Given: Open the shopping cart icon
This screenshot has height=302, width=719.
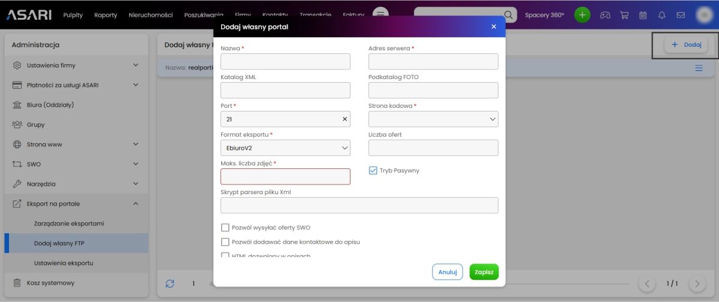Looking at the screenshot, I should click(x=624, y=15).
